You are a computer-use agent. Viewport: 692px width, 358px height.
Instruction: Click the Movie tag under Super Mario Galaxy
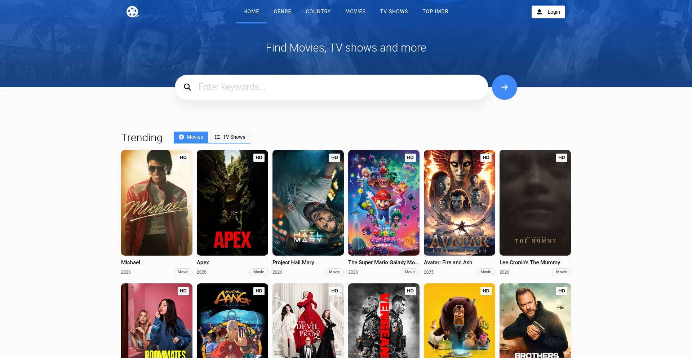[410, 272]
